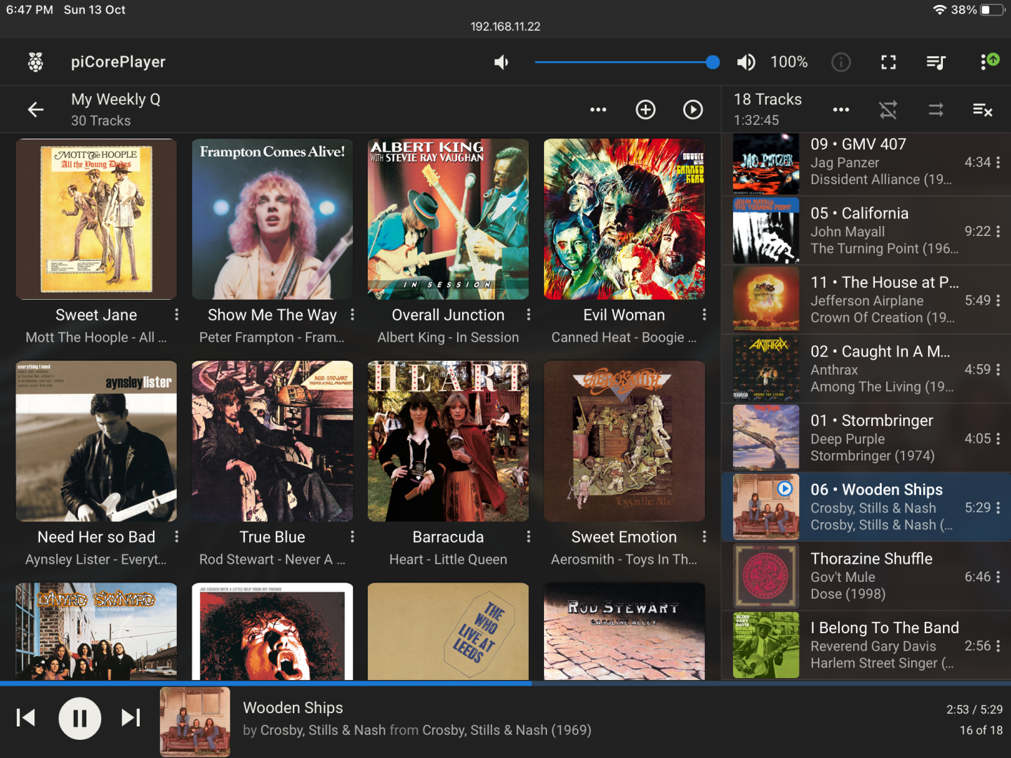Click play indicator on Wooden Ships cover
This screenshot has width=1011, height=758.
785,488
